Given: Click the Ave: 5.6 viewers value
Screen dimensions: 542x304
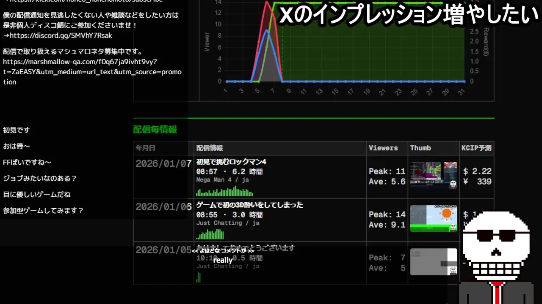Looking at the screenshot, I should pyautogui.click(x=387, y=182).
